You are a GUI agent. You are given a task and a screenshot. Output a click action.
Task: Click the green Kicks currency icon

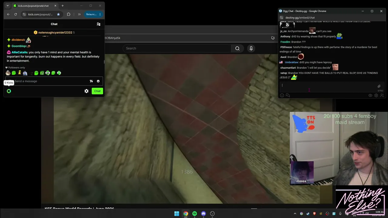click(9, 91)
